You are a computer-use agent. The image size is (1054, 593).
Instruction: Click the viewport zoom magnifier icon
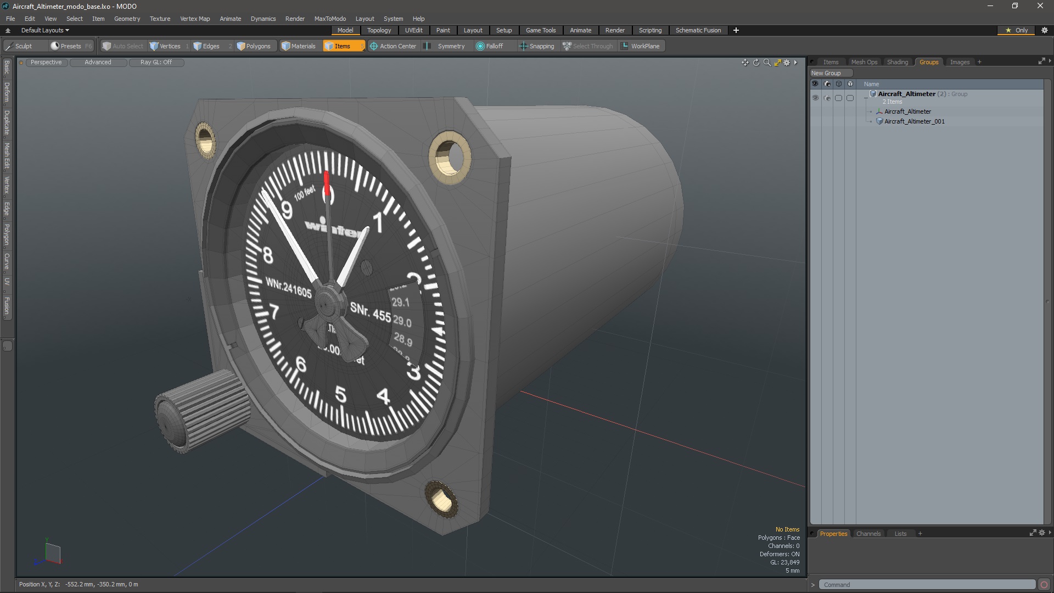pos(767,63)
